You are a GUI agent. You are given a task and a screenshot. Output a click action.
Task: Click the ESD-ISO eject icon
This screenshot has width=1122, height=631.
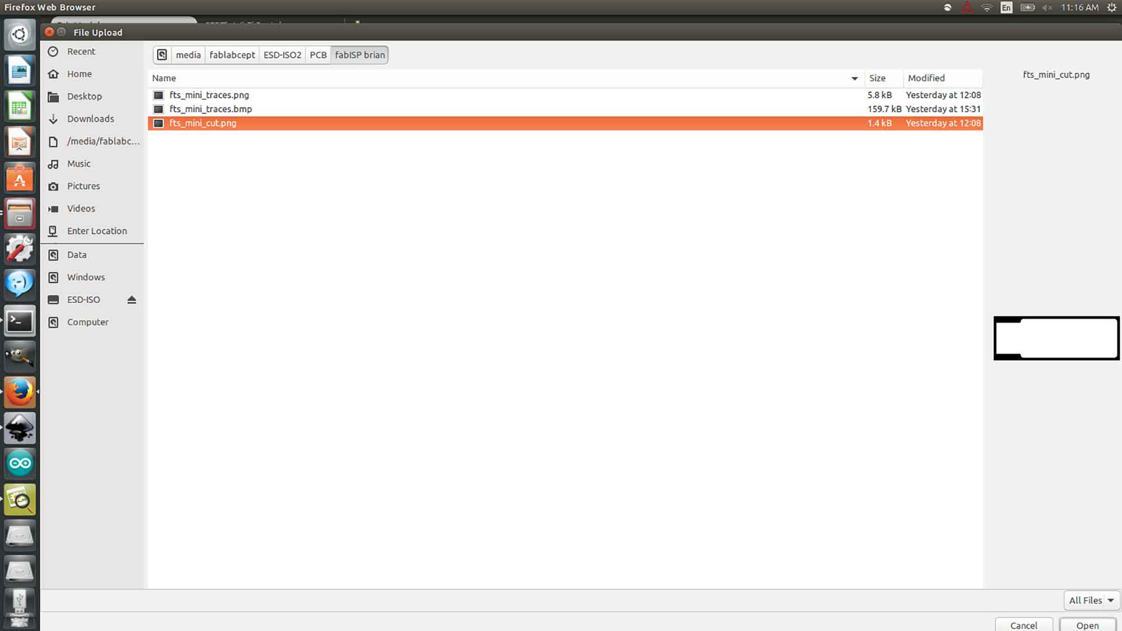131,299
